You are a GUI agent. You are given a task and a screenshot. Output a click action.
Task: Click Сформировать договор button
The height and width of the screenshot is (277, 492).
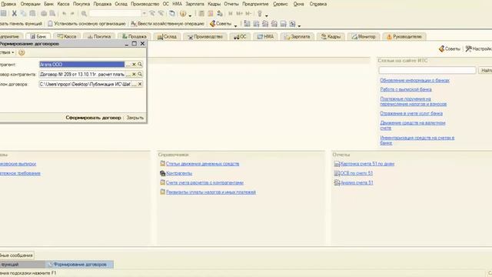tap(93, 118)
